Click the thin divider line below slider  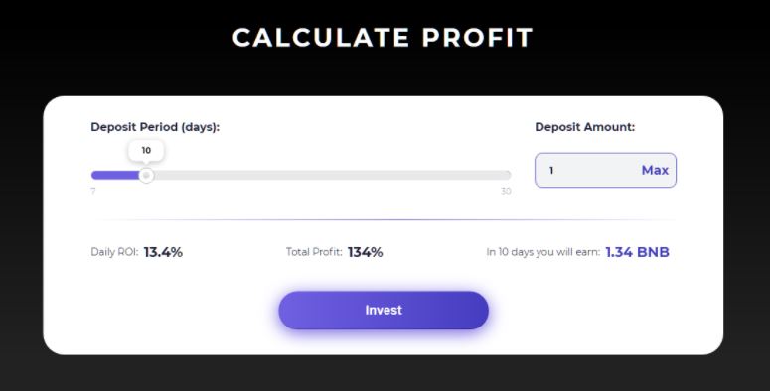[384, 219]
